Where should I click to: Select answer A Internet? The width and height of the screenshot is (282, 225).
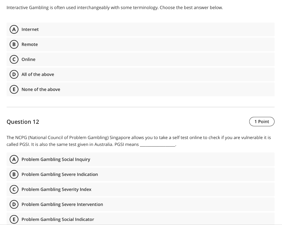coord(30,29)
